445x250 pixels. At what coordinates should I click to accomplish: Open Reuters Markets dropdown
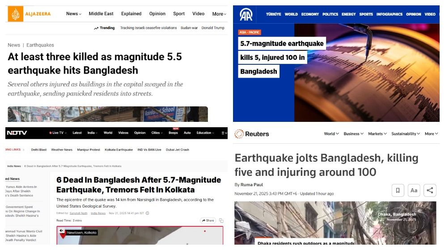pos(377,134)
